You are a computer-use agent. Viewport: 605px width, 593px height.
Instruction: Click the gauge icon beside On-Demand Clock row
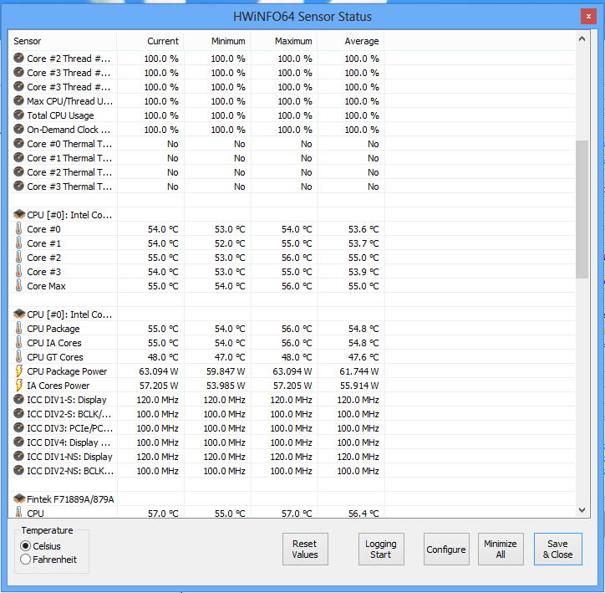point(18,130)
